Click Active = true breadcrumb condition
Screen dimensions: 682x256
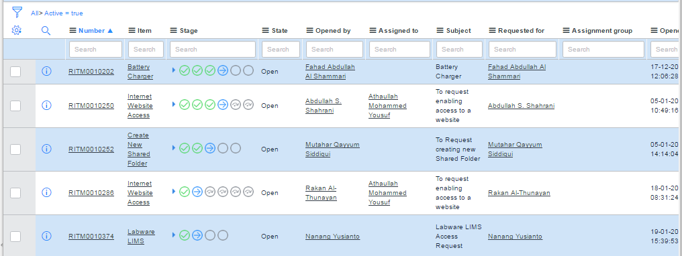coord(64,13)
